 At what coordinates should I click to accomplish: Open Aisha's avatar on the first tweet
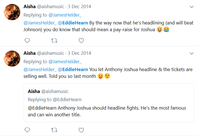coord(12,12)
